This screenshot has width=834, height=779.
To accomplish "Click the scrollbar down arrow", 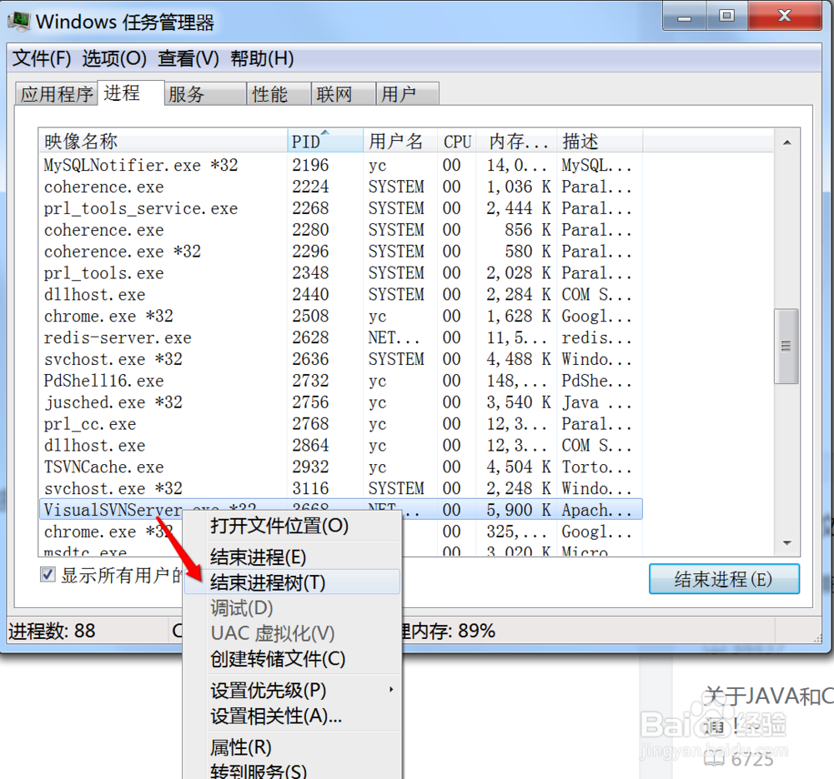I will click(786, 543).
